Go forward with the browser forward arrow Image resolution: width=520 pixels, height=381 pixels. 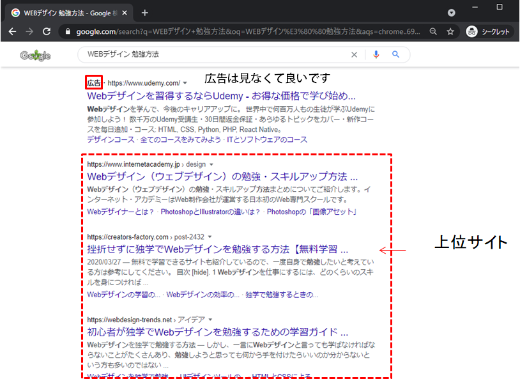(x=29, y=31)
